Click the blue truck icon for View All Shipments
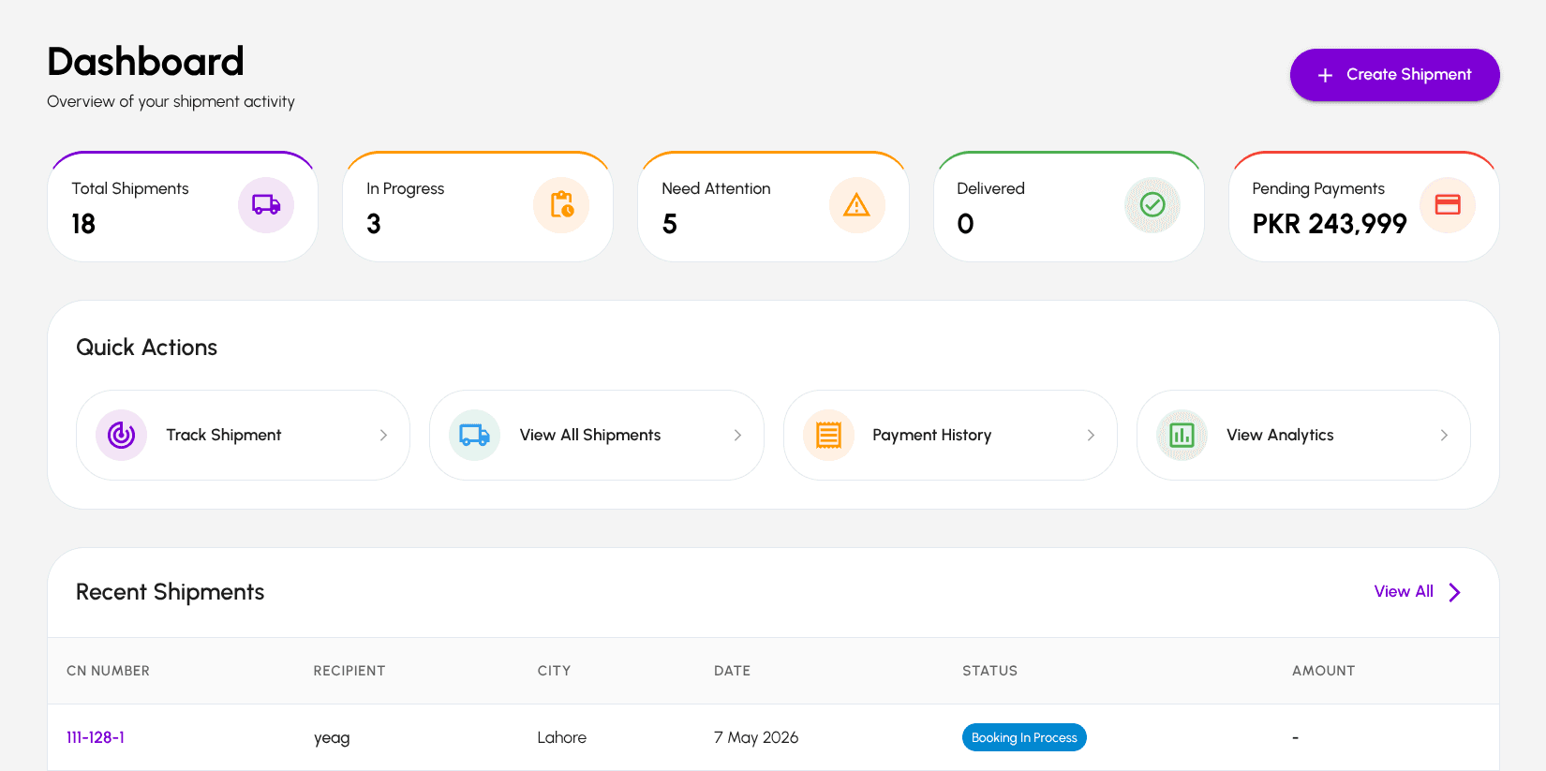The image size is (1546, 771). pos(475,435)
